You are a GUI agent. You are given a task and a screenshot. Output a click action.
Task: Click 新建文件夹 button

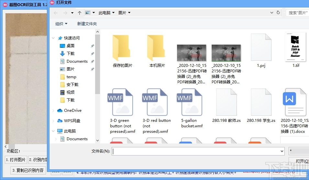pos(87,24)
